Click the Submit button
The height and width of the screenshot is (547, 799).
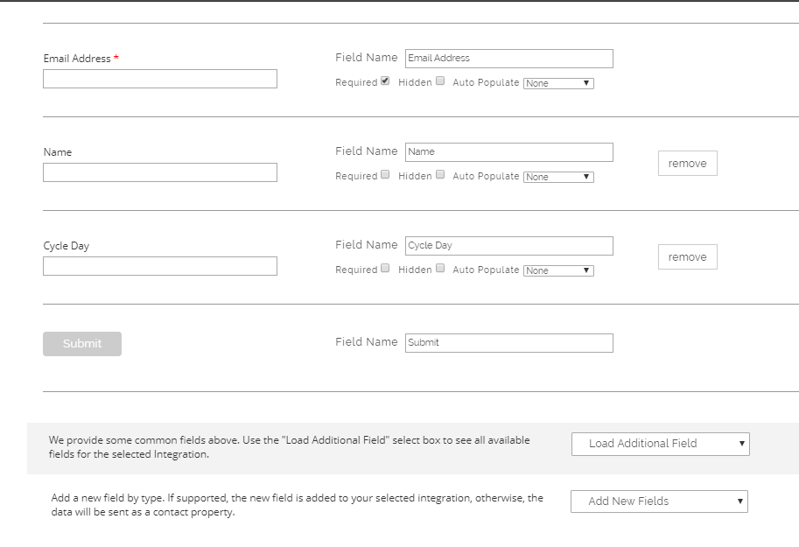[81, 343]
